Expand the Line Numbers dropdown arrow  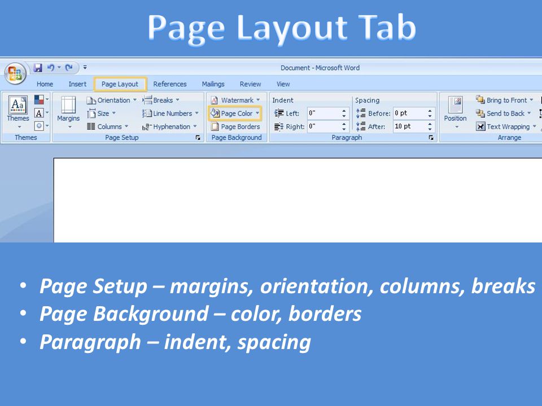tap(196, 113)
